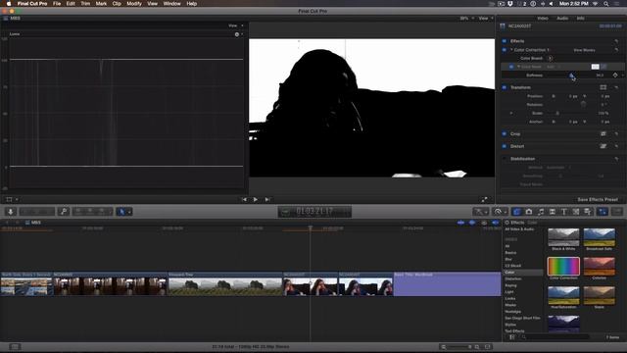Play the viewer clip
The image size is (627, 353).
click(x=255, y=199)
